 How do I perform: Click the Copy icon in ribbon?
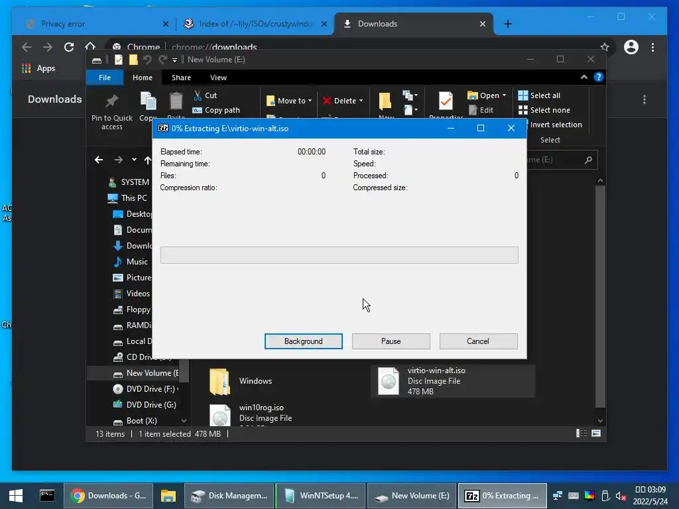point(149,101)
